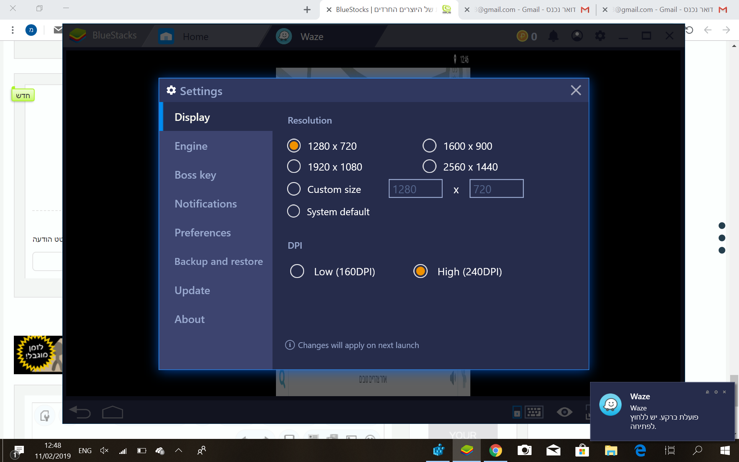The width and height of the screenshot is (739, 462).
Task: Open the Windows Start menu
Action: click(725, 450)
